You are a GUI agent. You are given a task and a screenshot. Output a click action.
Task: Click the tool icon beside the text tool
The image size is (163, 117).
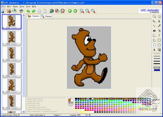tap(159, 50)
